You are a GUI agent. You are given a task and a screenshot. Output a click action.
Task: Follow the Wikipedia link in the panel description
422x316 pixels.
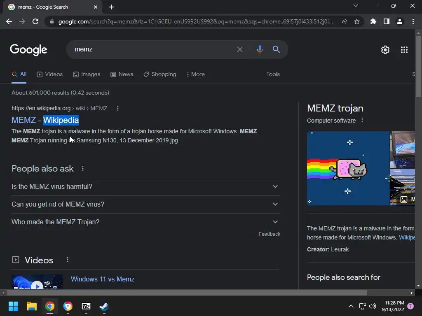click(407, 237)
